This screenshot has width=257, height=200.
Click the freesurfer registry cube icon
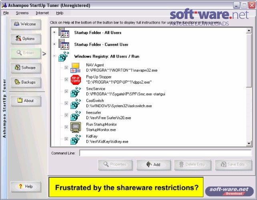(76, 116)
